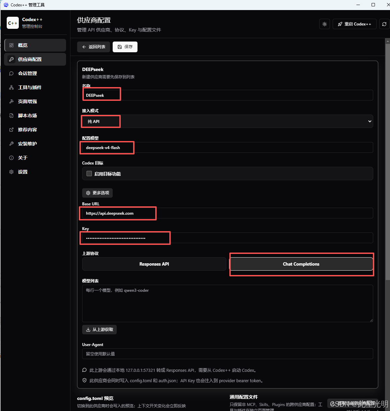Click the external link icon beside 推荐内容

11,130
